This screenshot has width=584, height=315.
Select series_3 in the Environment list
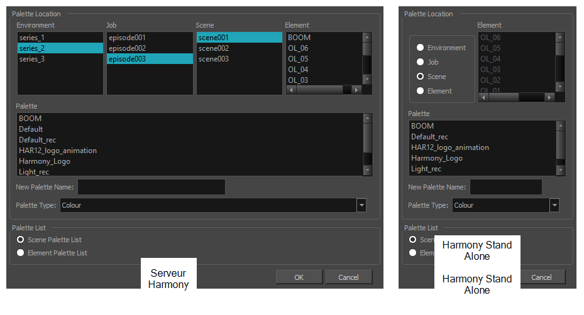click(60, 59)
